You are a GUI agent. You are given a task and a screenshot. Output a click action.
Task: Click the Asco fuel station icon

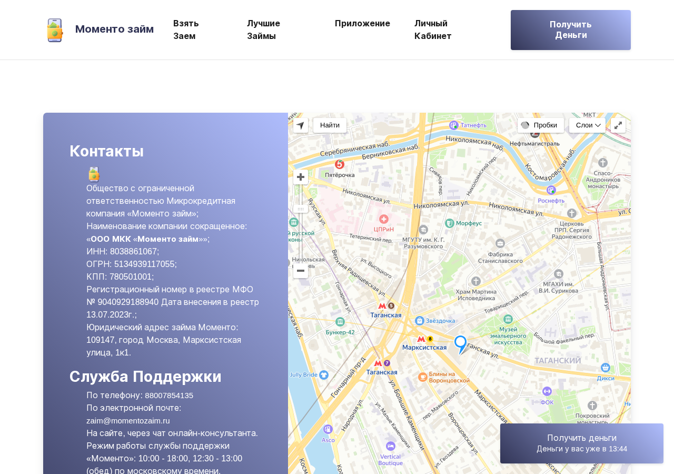click(328, 429)
